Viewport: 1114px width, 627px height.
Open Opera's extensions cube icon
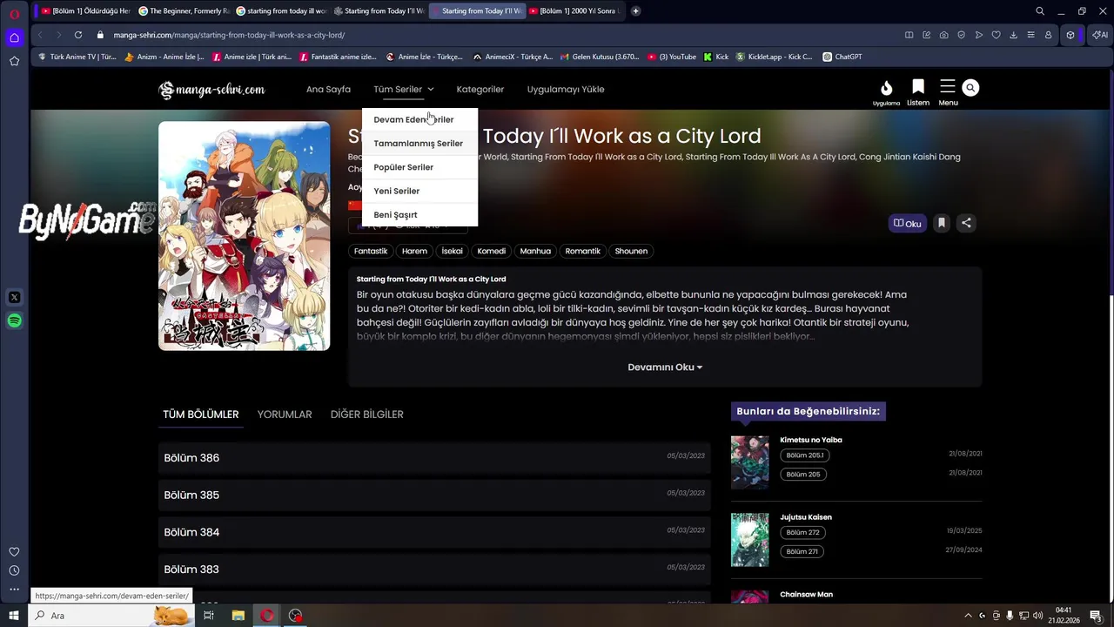coord(1070,35)
